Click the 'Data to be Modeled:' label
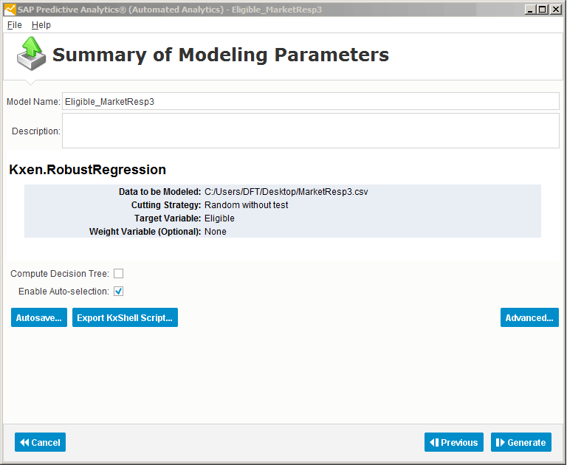 click(x=159, y=192)
